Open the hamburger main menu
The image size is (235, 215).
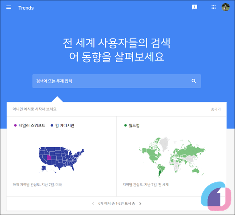(9, 7)
